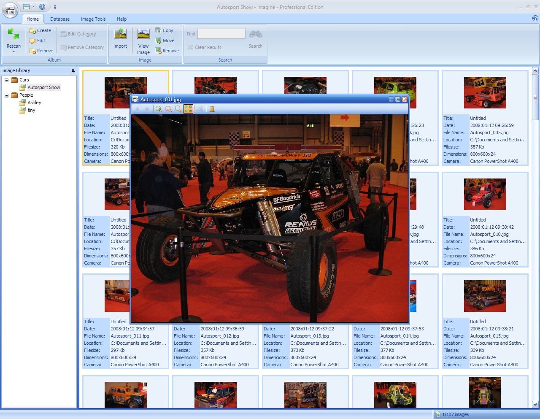Click the date '2008:01:12 09:38:21'

pyautogui.click(x=492, y=329)
